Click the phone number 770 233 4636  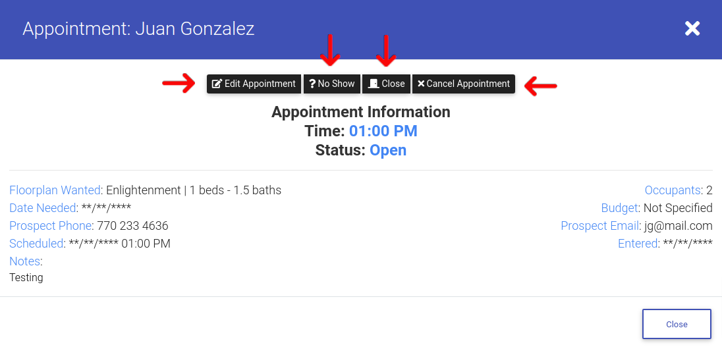point(132,226)
